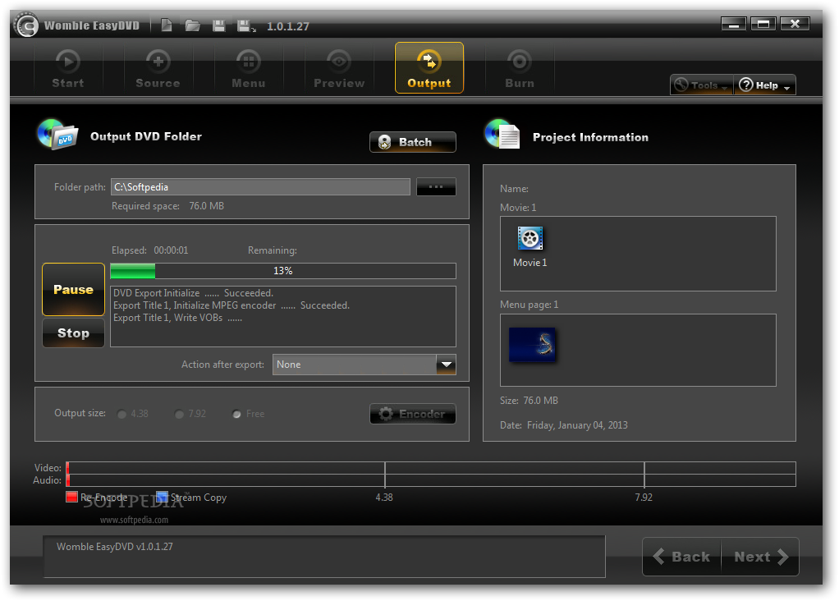Go Next to the following step
The image size is (839, 601).
760,557
